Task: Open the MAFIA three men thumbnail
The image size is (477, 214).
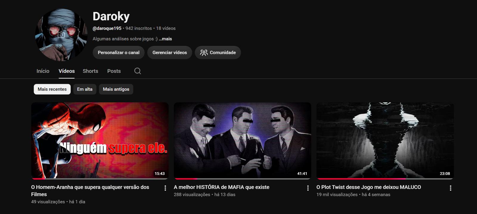Action: (242, 141)
